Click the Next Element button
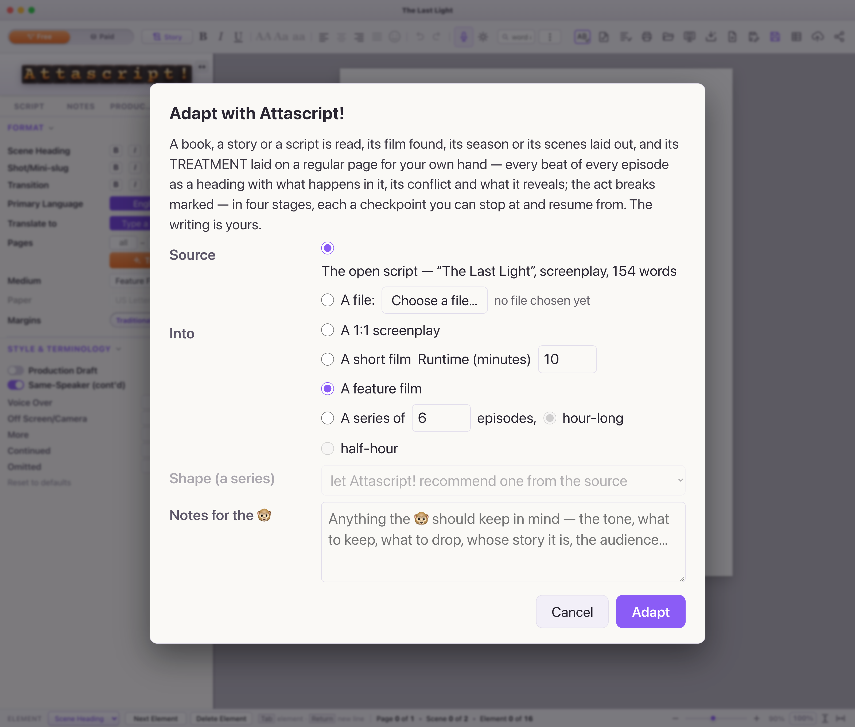The image size is (855, 727). coord(155,719)
